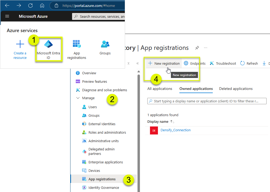Click Microsoft Azure header title
Image resolution: width=270 pixels, height=192 pixels.
[x=33, y=16]
